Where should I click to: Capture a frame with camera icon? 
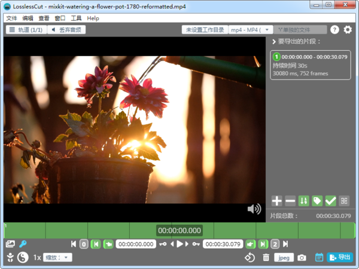tap(302, 258)
